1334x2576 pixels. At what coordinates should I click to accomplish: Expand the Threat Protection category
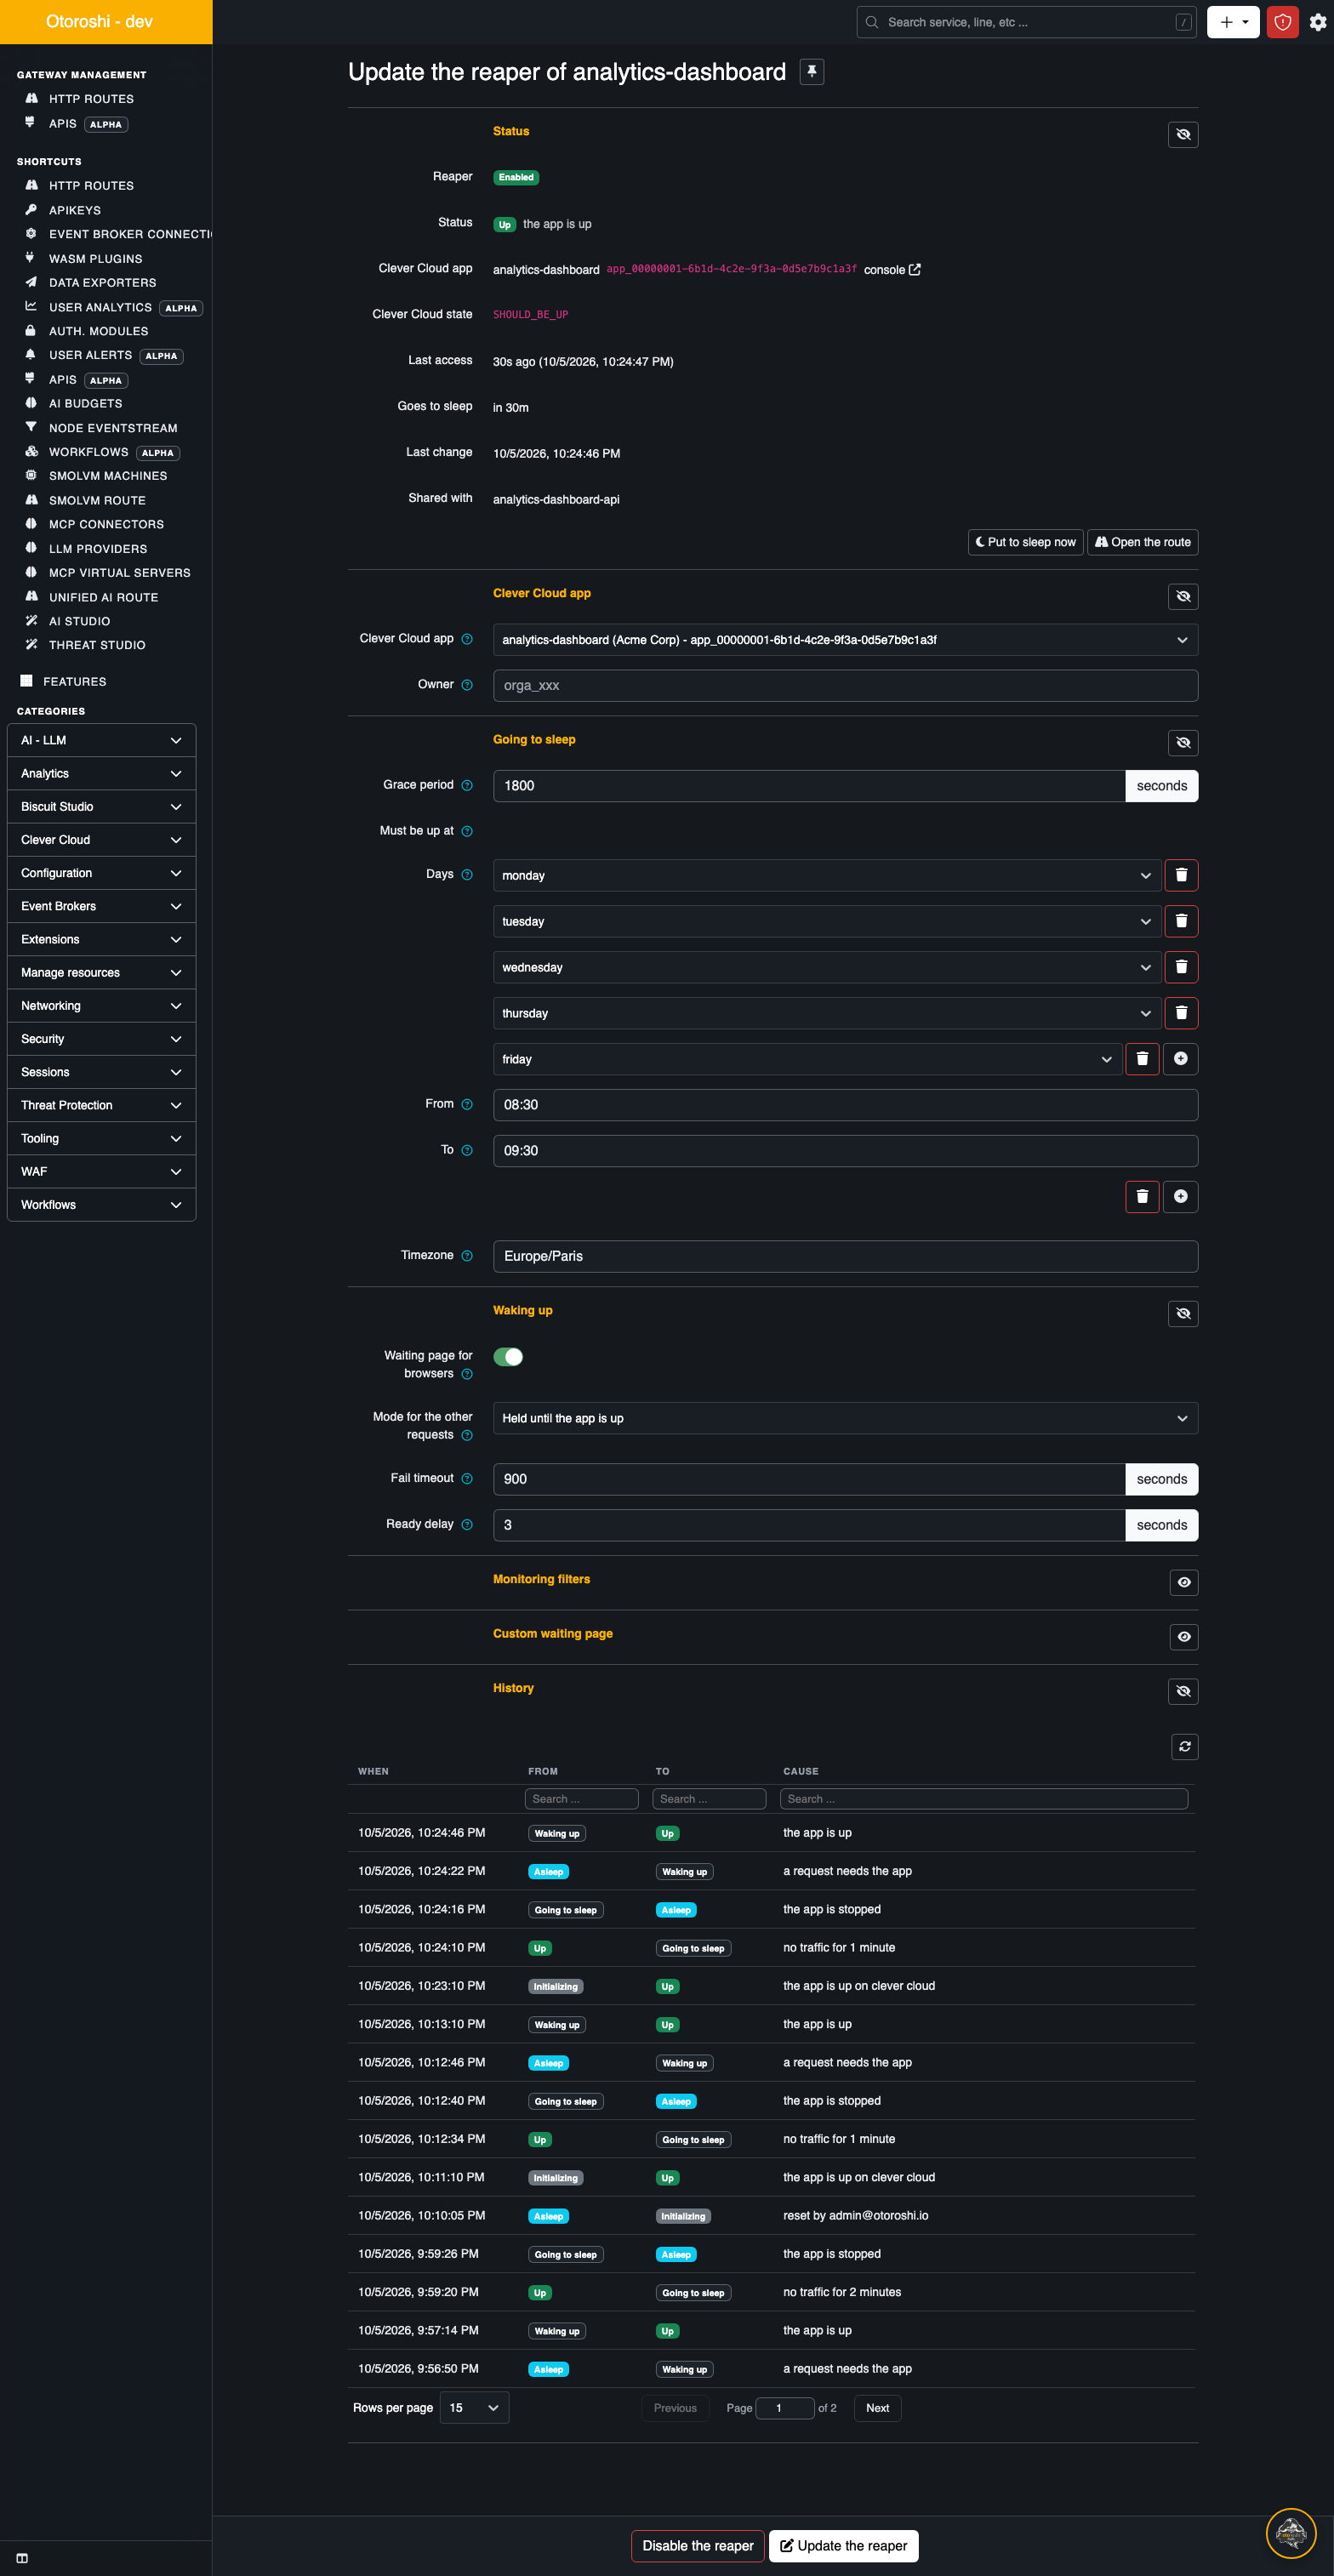tap(101, 1105)
